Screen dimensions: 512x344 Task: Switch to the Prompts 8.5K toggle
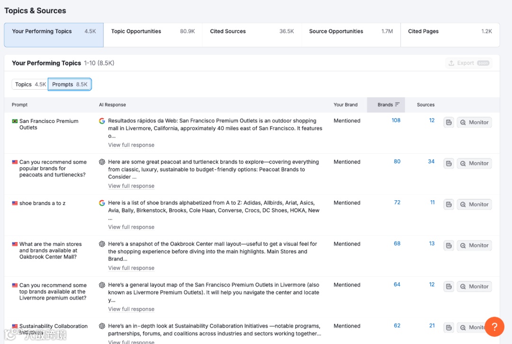(x=70, y=84)
